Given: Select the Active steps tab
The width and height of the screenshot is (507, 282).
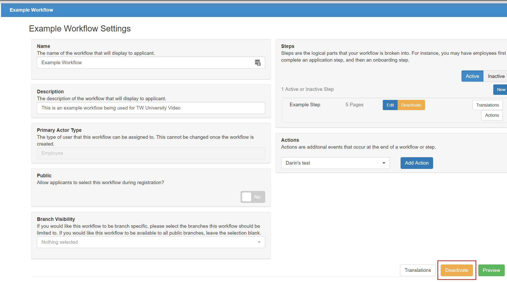Looking at the screenshot, I should [x=472, y=76].
